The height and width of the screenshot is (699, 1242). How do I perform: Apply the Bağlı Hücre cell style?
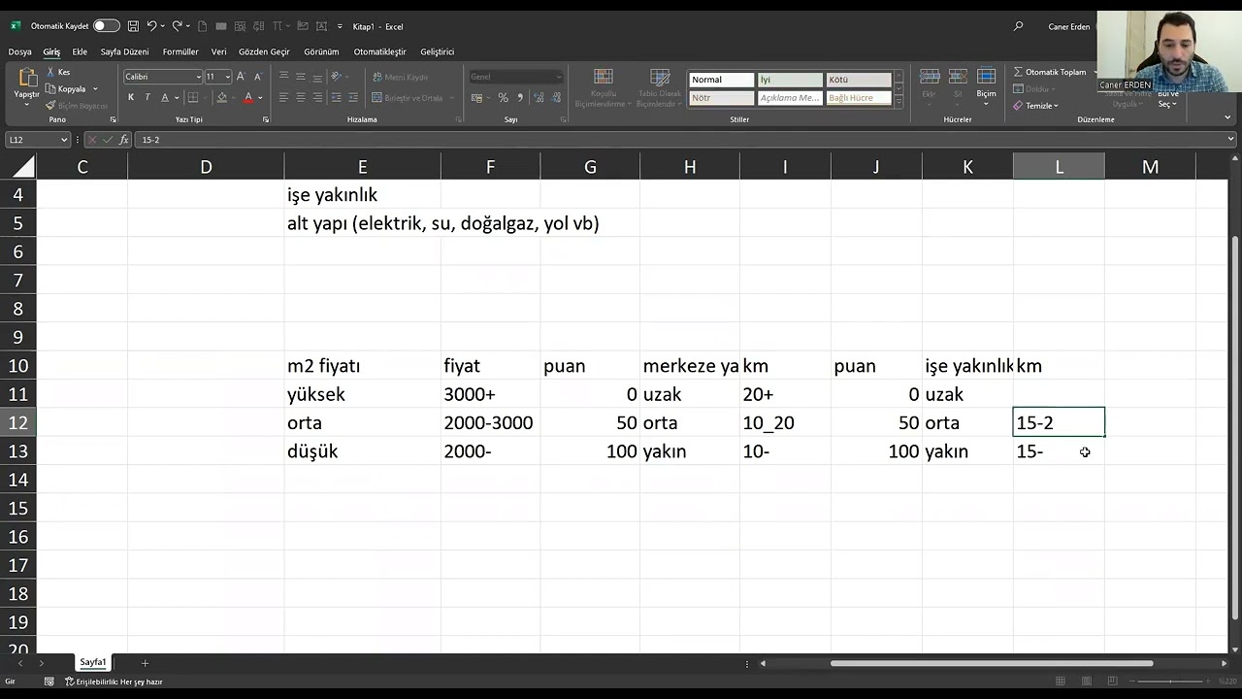point(859,98)
